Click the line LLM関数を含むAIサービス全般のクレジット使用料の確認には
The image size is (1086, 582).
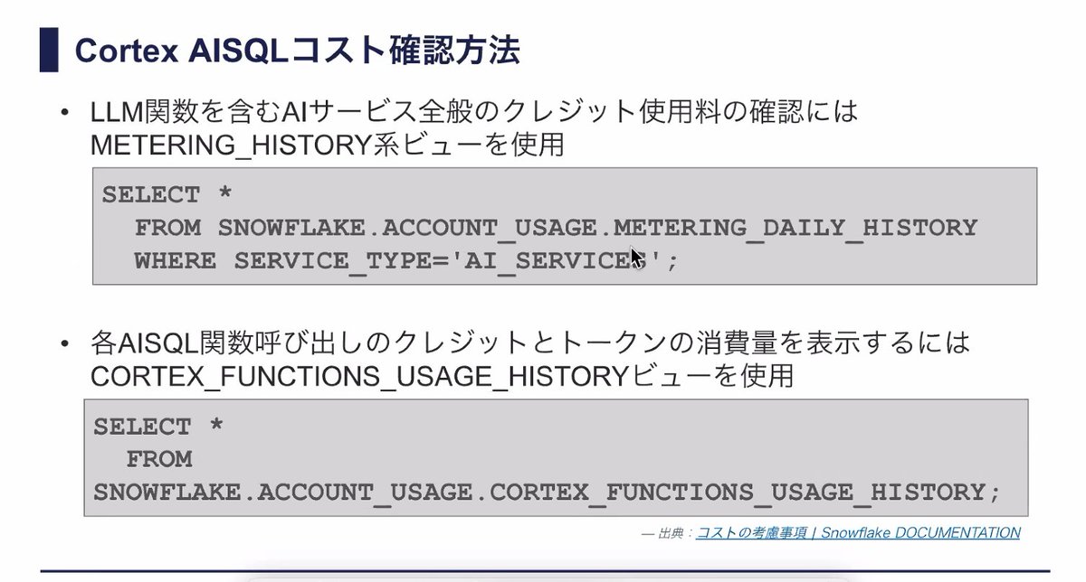(473, 112)
